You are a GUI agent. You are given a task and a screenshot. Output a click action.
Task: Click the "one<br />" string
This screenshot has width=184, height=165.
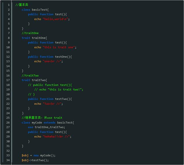tap(52, 61)
